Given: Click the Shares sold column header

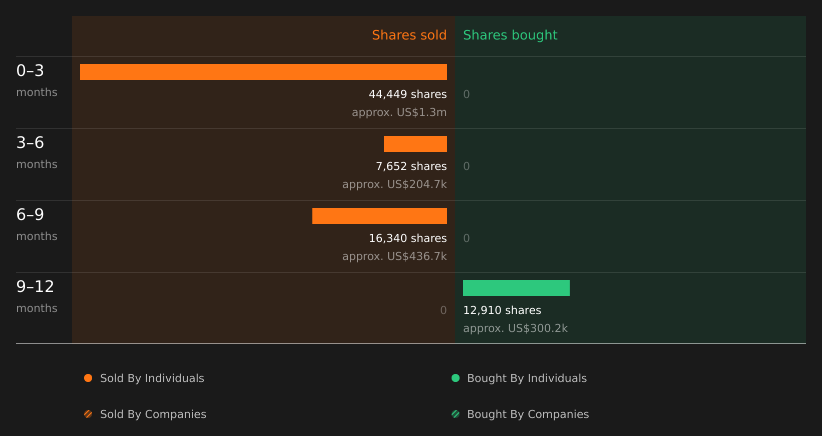Looking at the screenshot, I should coord(409,35).
